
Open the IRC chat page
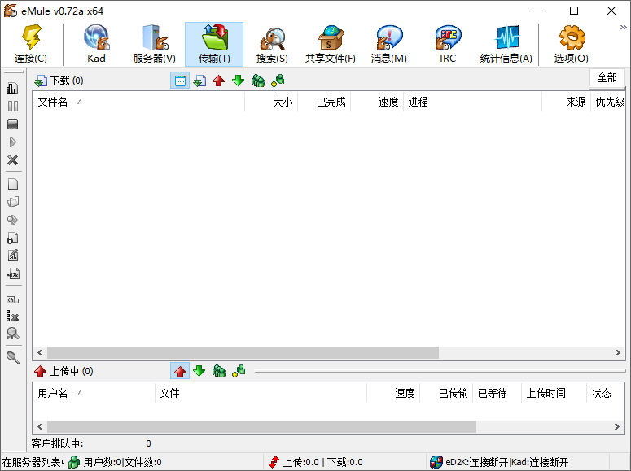448,44
